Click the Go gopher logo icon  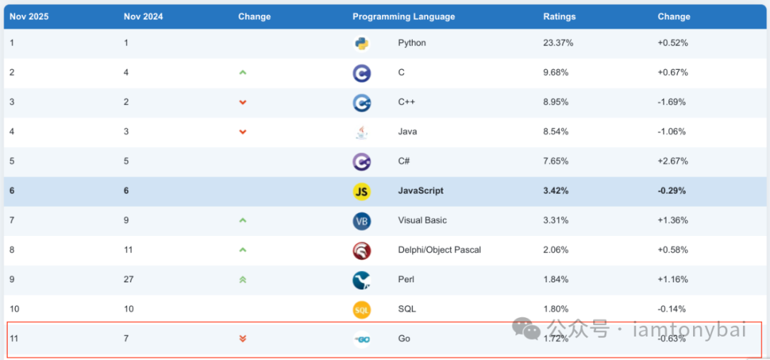click(x=361, y=339)
